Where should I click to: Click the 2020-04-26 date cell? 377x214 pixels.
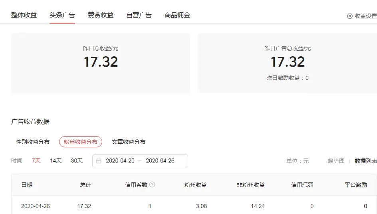click(x=35, y=206)
